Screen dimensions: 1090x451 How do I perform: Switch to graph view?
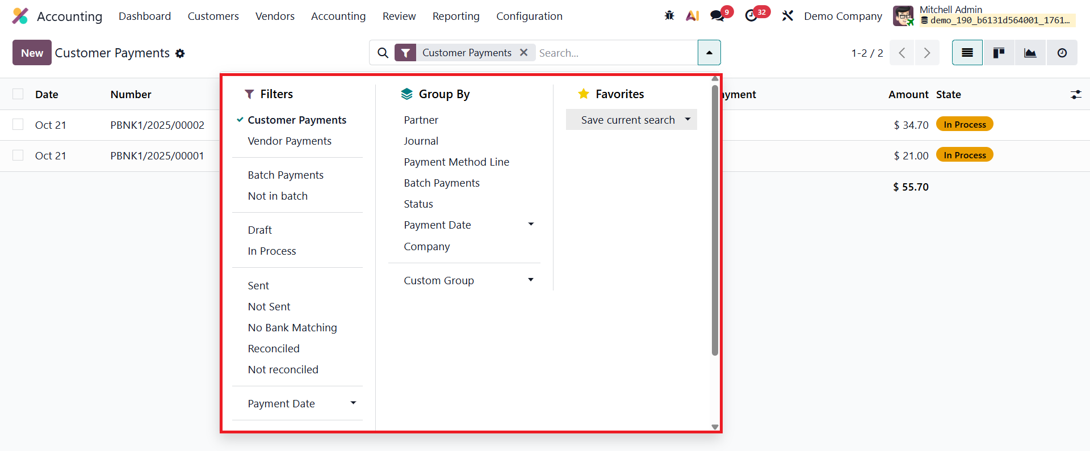point(1030,53)
